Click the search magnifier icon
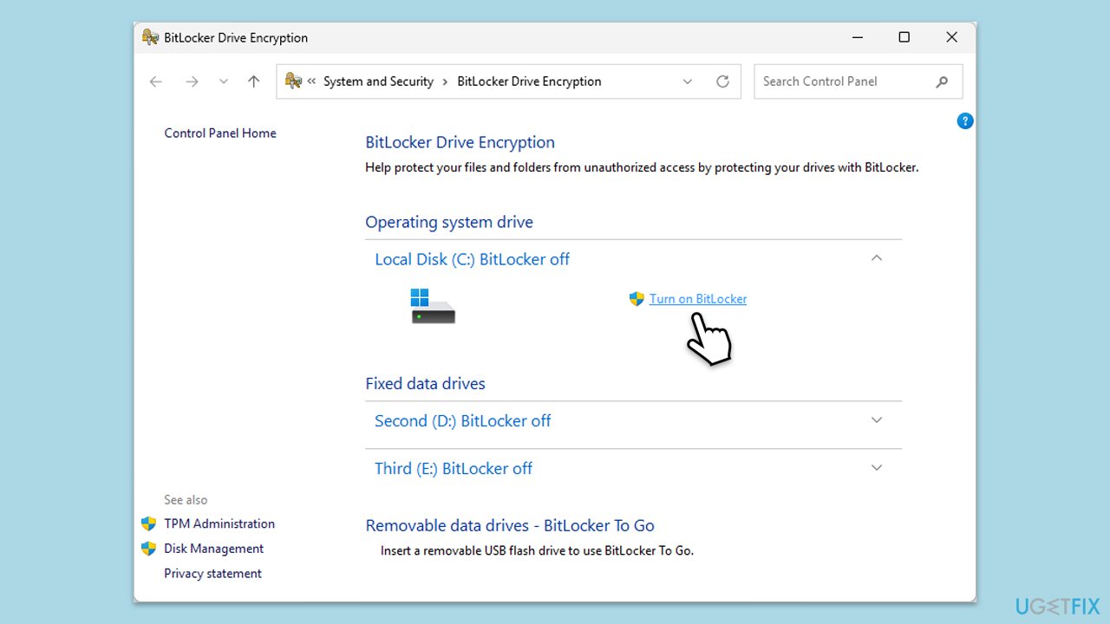This screenshot has height=624, width=1110. [942, 81]
